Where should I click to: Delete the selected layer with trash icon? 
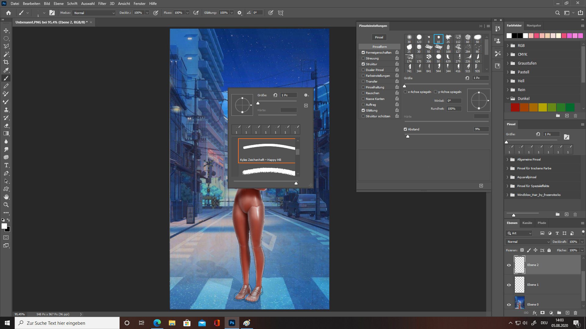[x=576, y=313]
